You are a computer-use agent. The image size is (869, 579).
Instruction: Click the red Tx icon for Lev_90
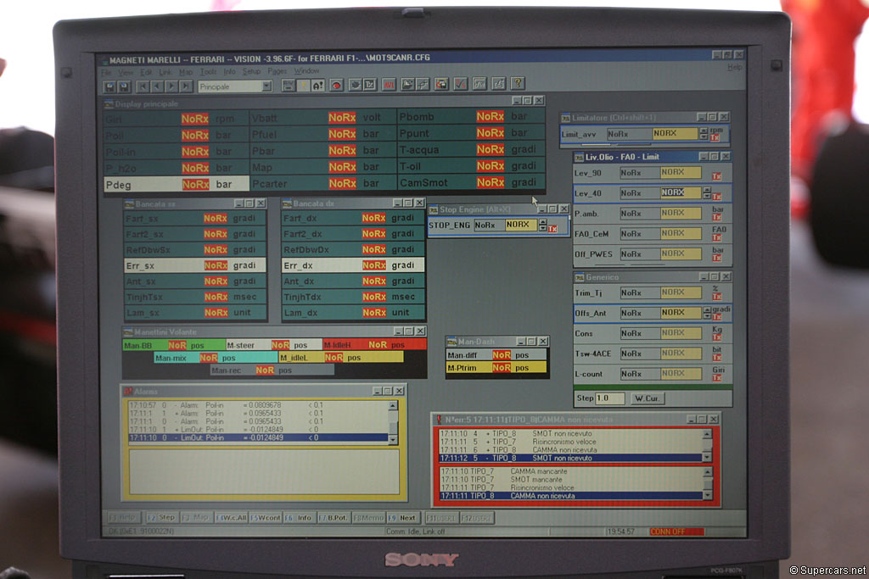tap(716, 176)
